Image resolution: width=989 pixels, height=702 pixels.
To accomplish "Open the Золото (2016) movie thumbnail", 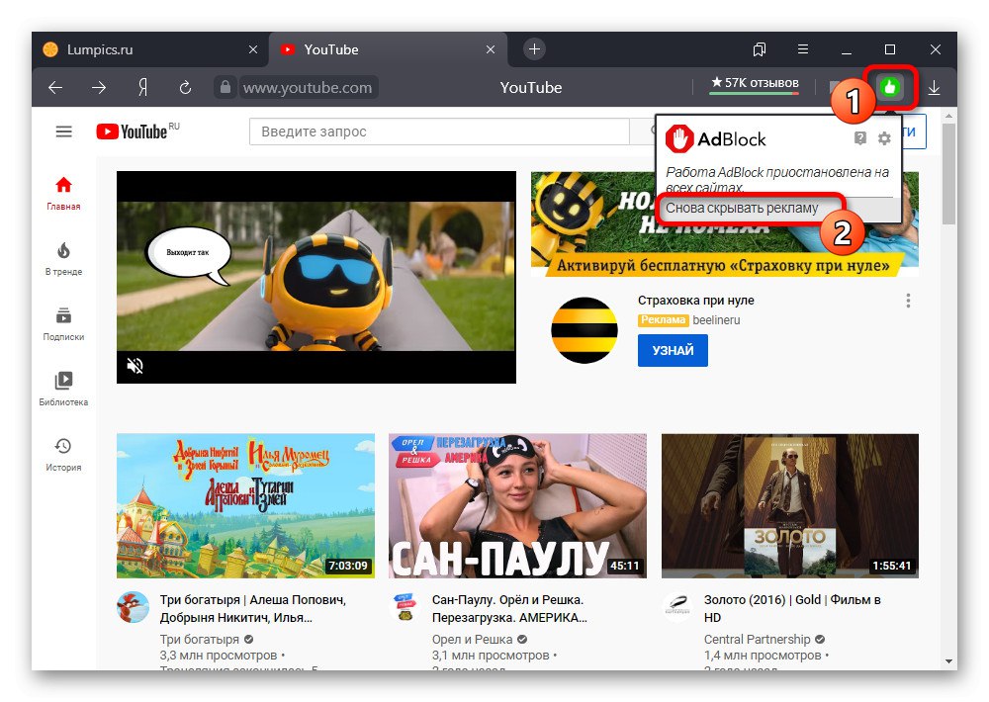I will pos(789,506).
